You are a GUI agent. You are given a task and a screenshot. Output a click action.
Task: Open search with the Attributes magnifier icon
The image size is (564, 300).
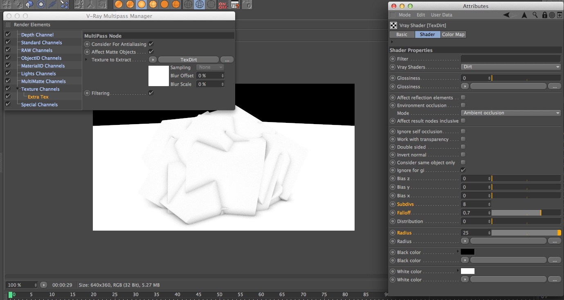tap(535, 15)
